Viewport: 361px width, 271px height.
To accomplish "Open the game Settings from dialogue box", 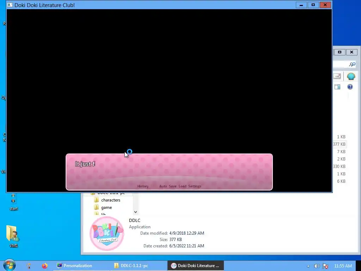I will [x=195, y=186].
